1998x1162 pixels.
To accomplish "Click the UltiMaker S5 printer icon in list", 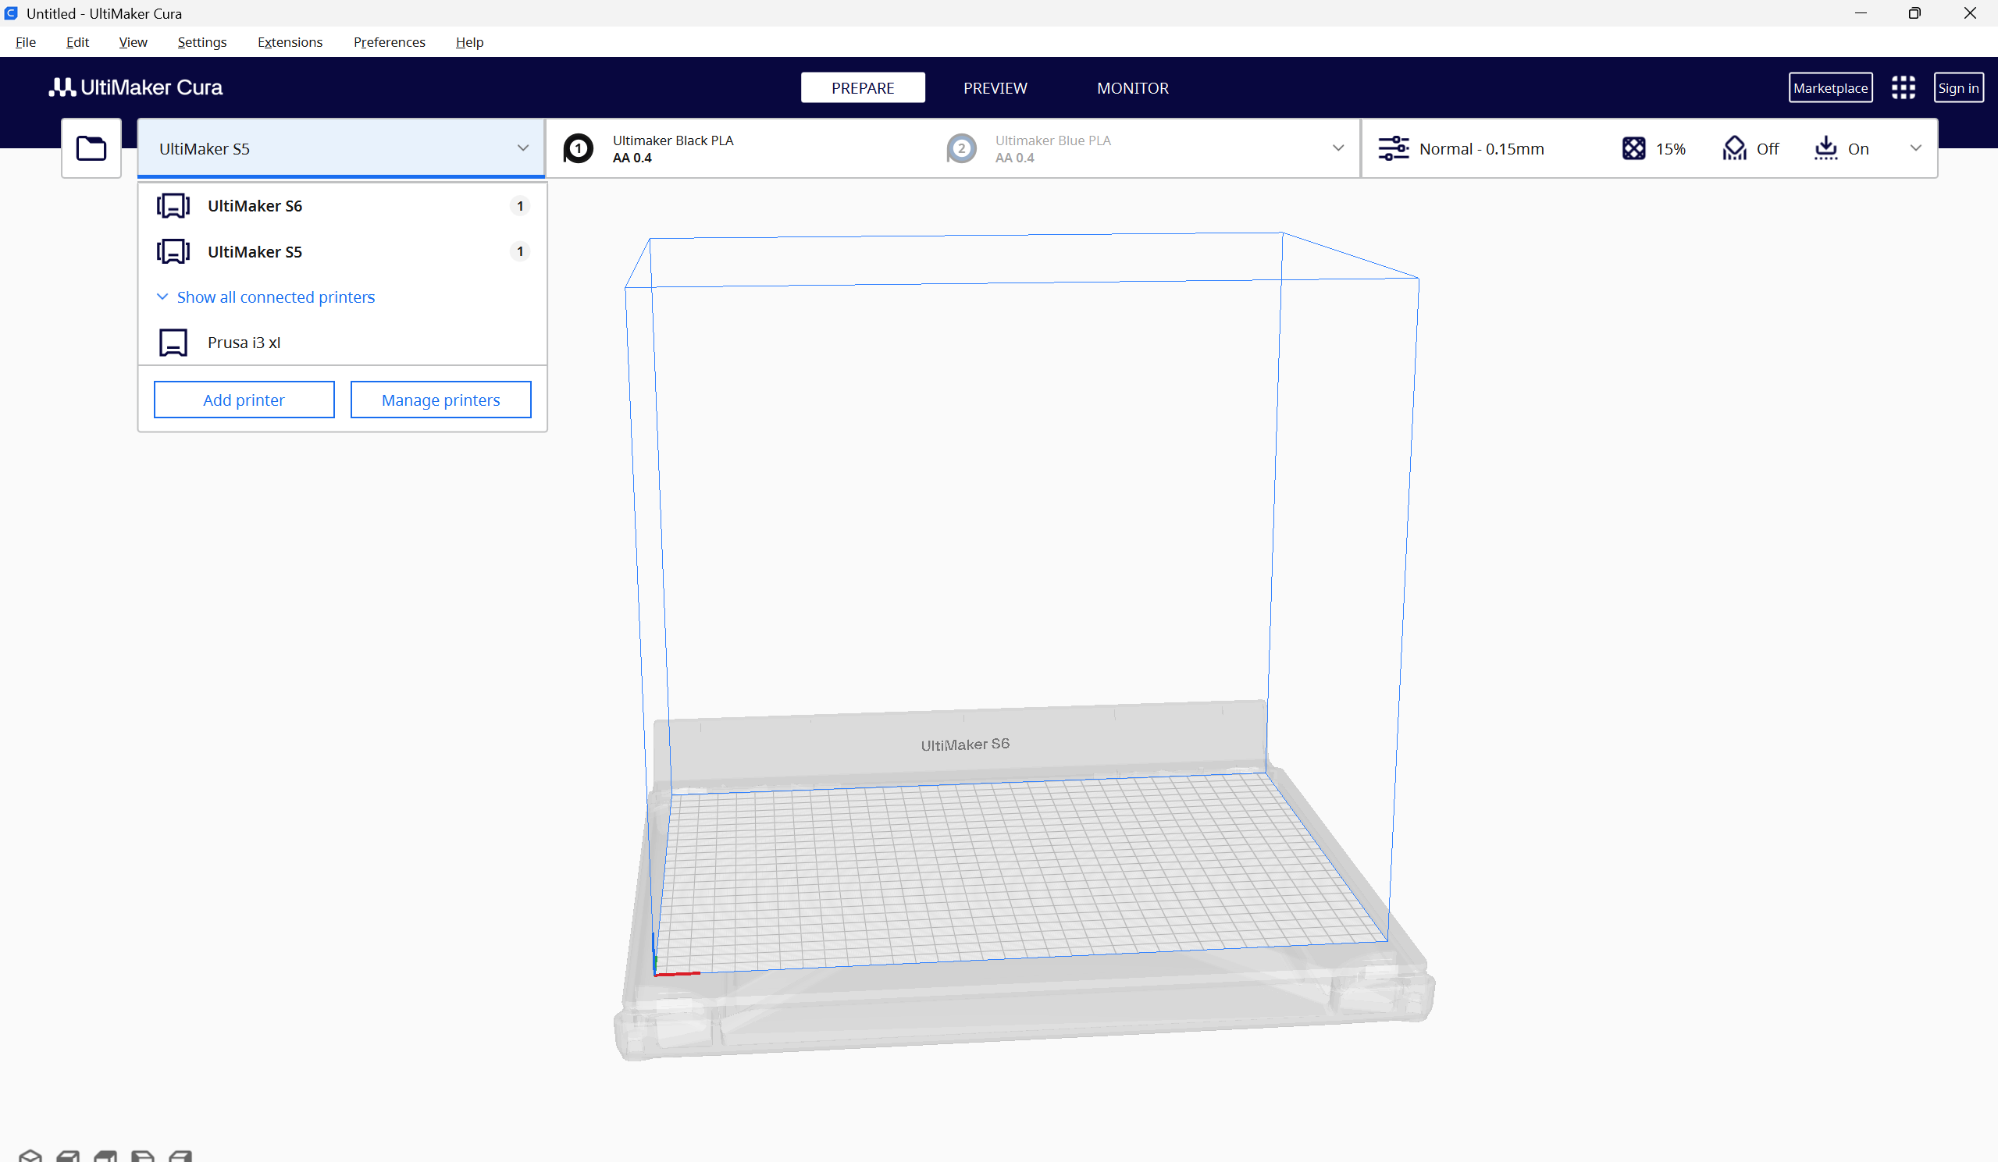I will pos(173,252).
